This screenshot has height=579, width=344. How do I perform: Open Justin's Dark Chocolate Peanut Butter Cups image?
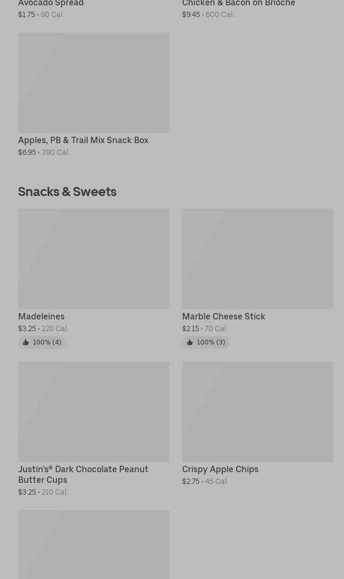(94, 412)
